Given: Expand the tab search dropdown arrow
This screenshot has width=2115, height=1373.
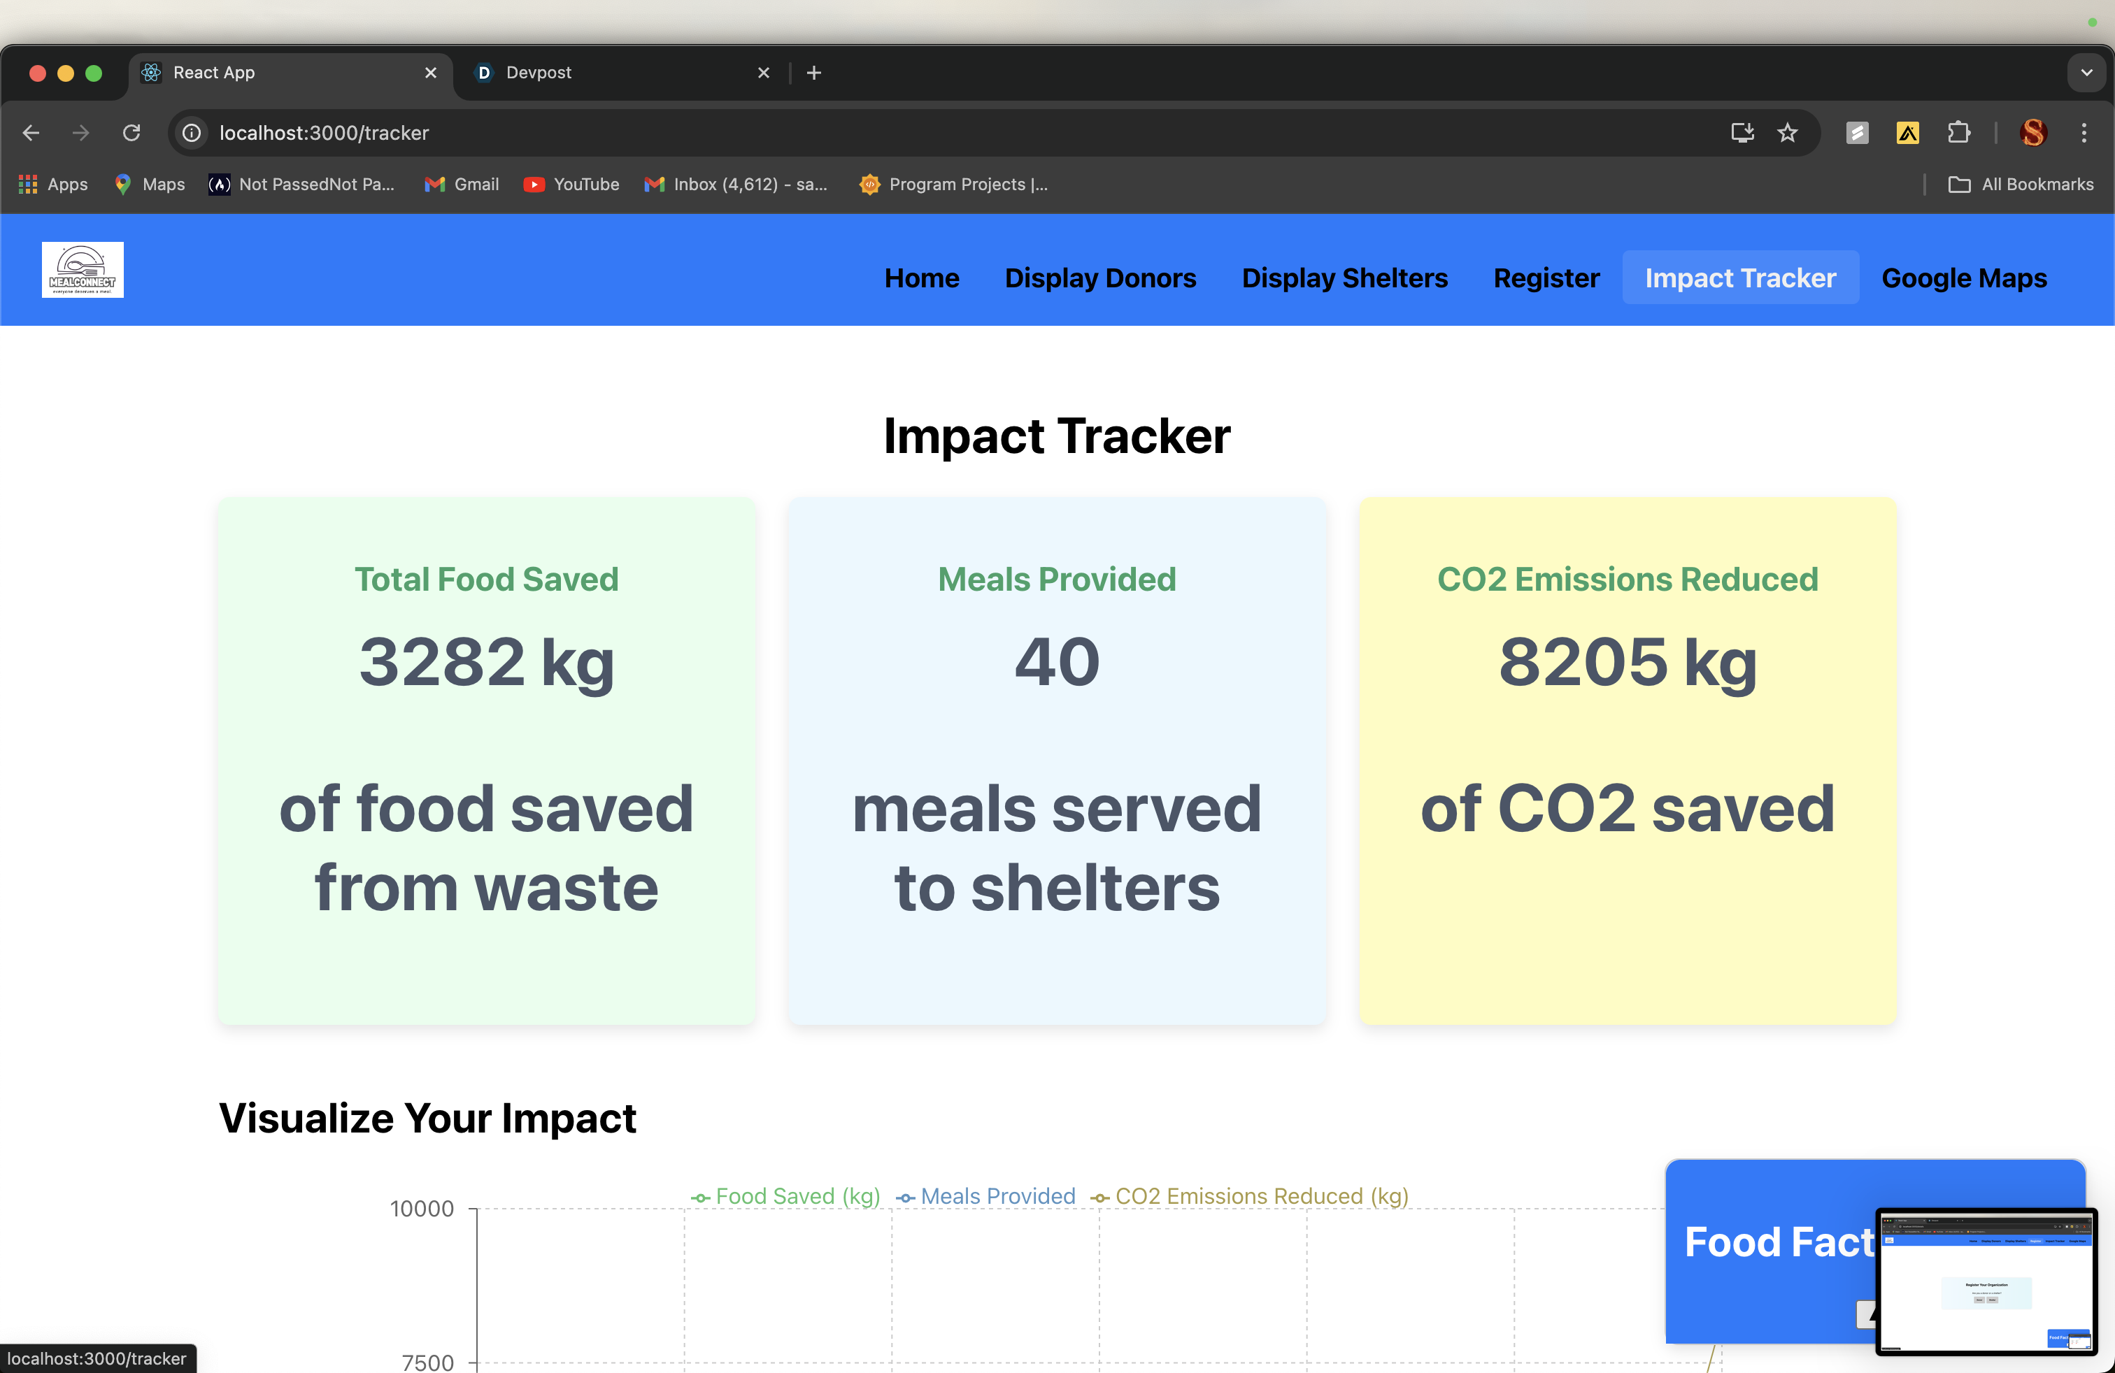Looking at the screenshot, I should [2086, 73].
